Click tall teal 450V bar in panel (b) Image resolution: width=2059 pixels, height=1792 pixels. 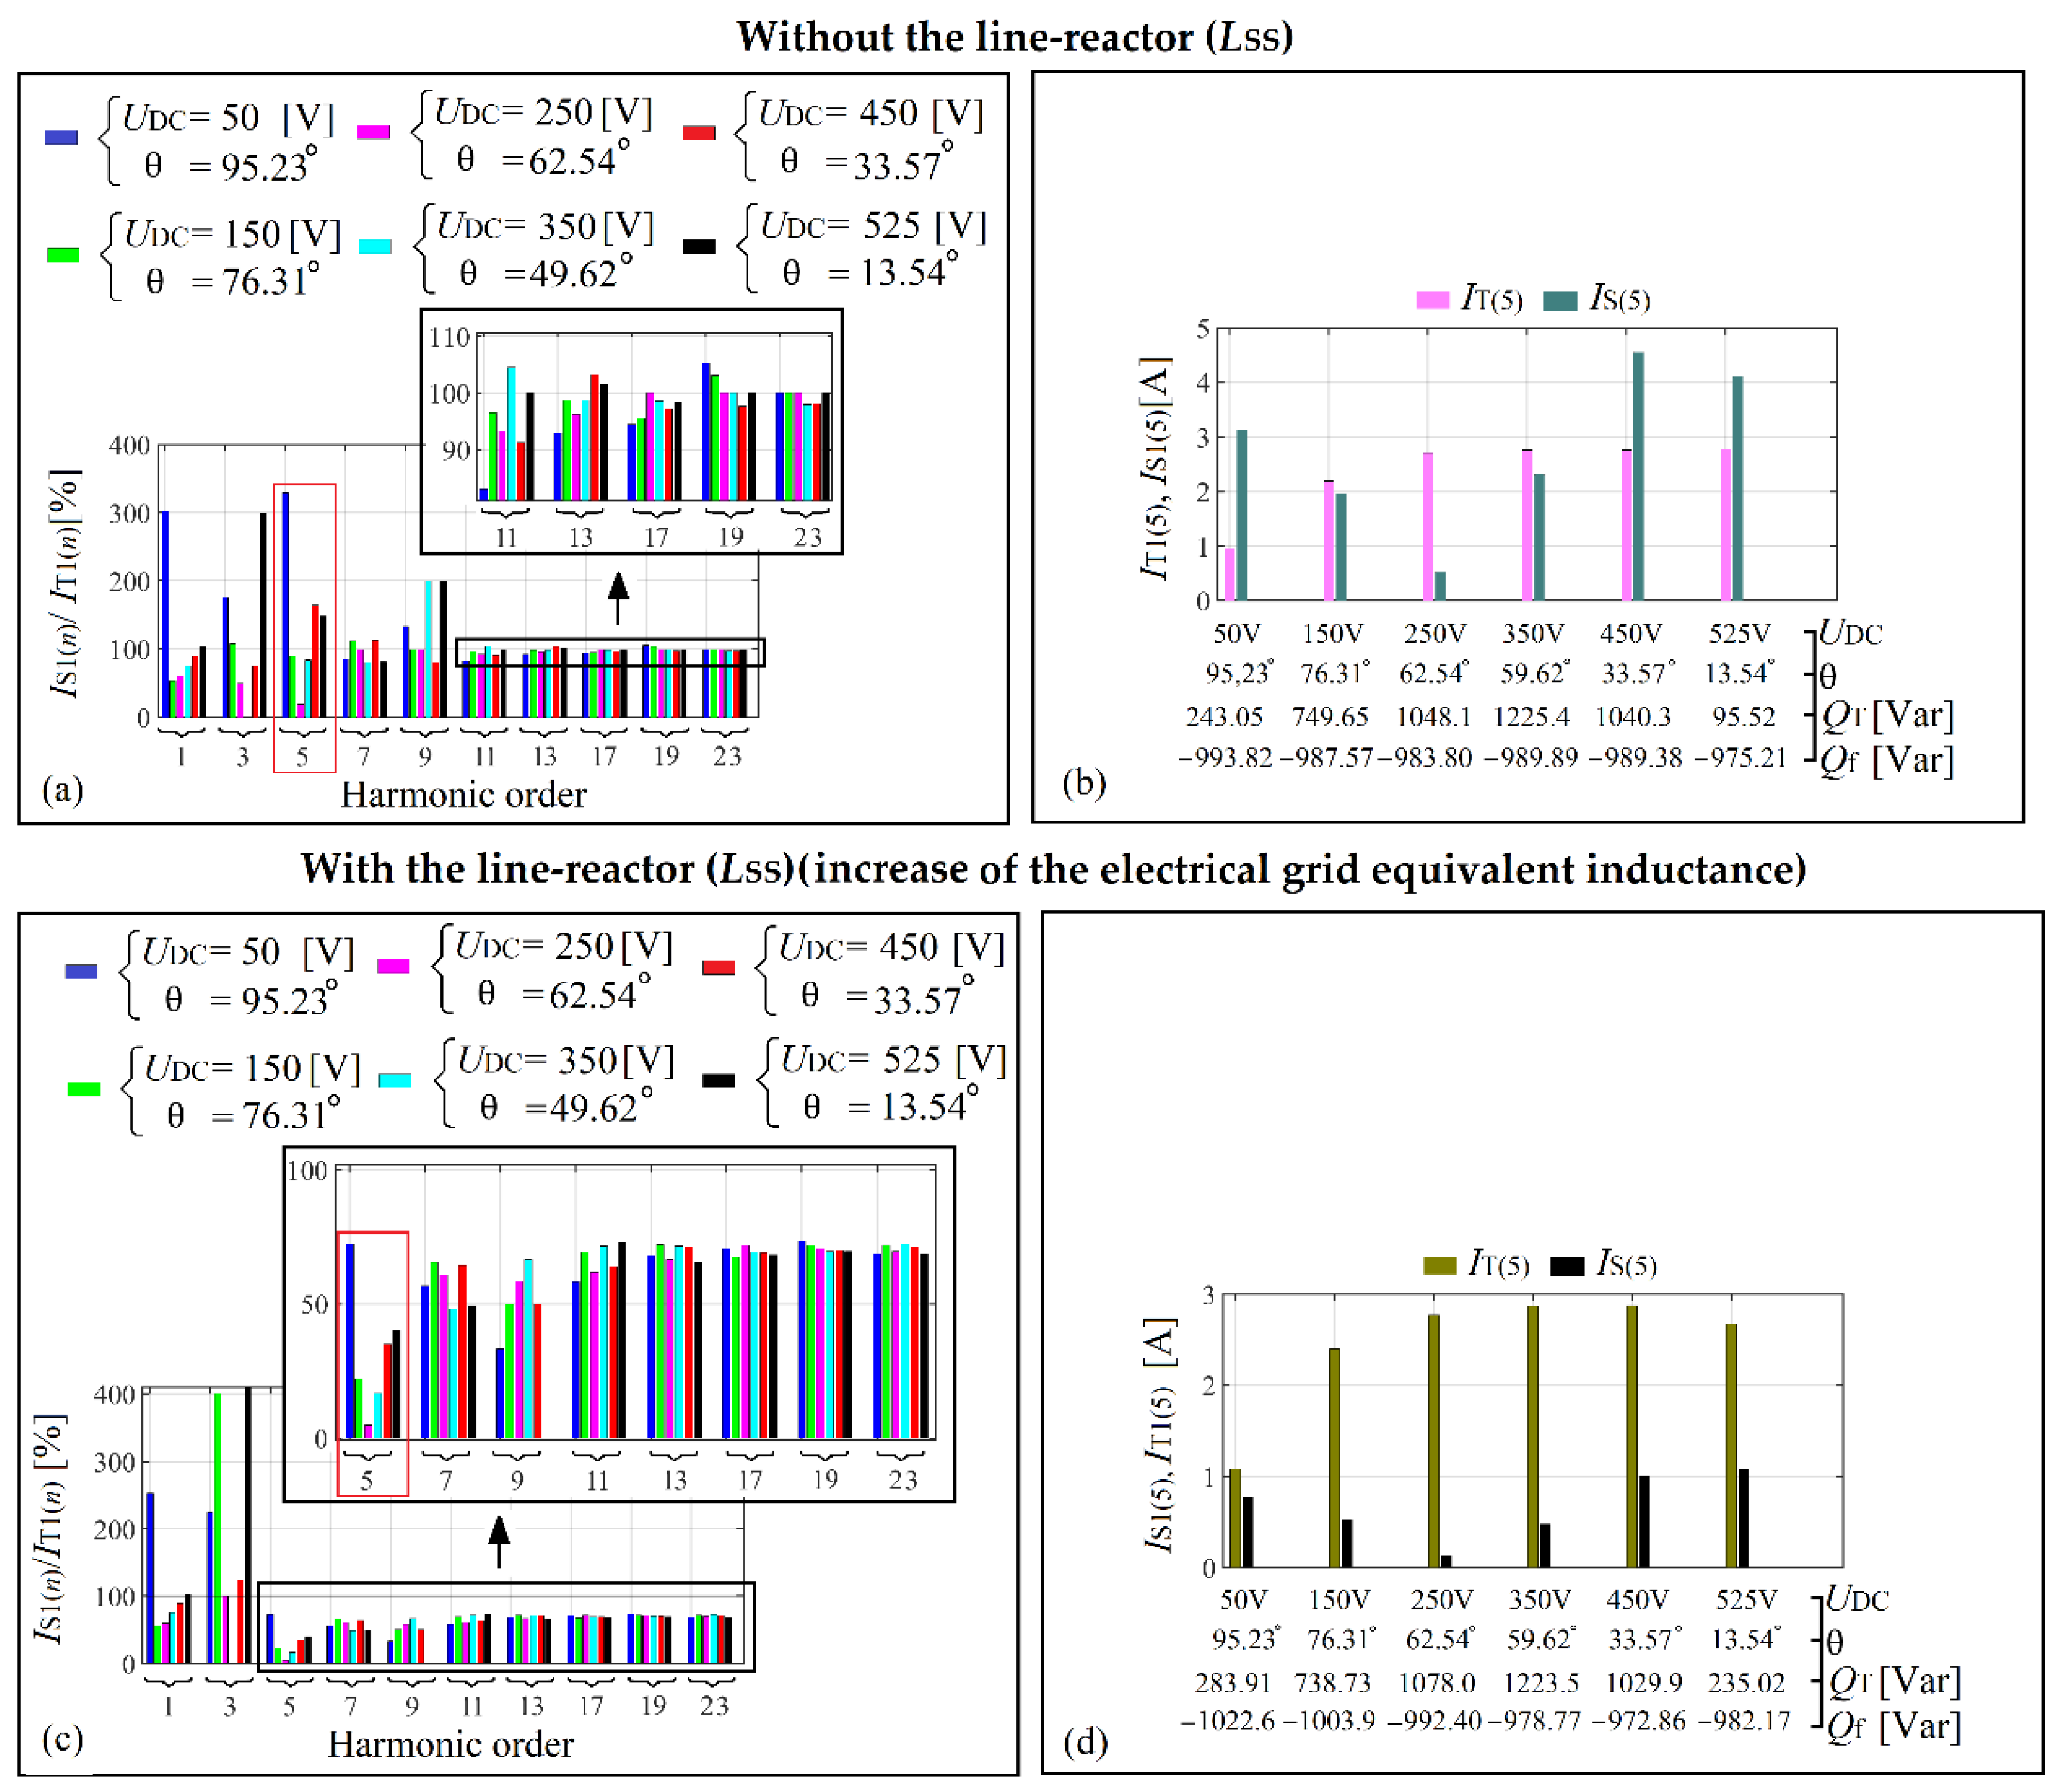point(1638,475)
